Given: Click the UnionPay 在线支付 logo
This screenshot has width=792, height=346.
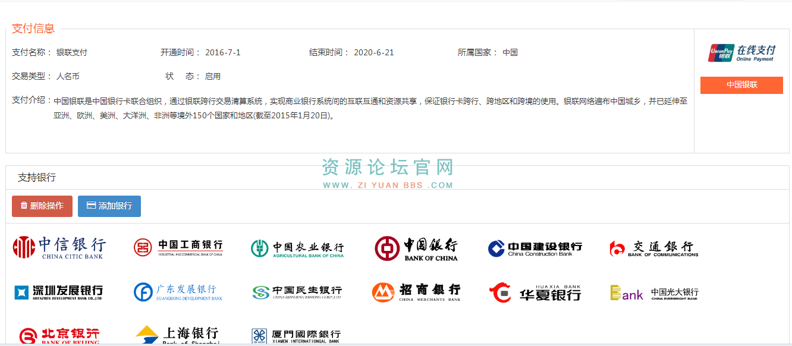Looking at the screenshot, I should pyautogui.click(x=741, y=53).
